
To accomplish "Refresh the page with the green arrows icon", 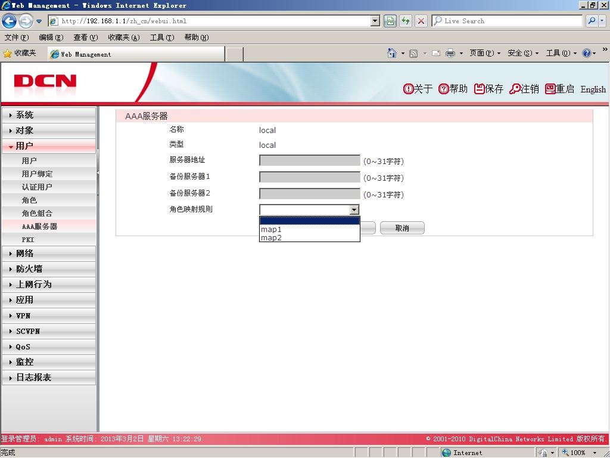I will click(x=406, y=21).
